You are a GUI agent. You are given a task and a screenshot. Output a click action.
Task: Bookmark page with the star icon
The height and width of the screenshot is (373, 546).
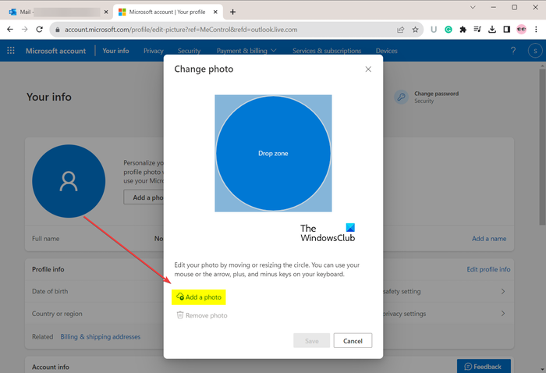pos(415,30)
